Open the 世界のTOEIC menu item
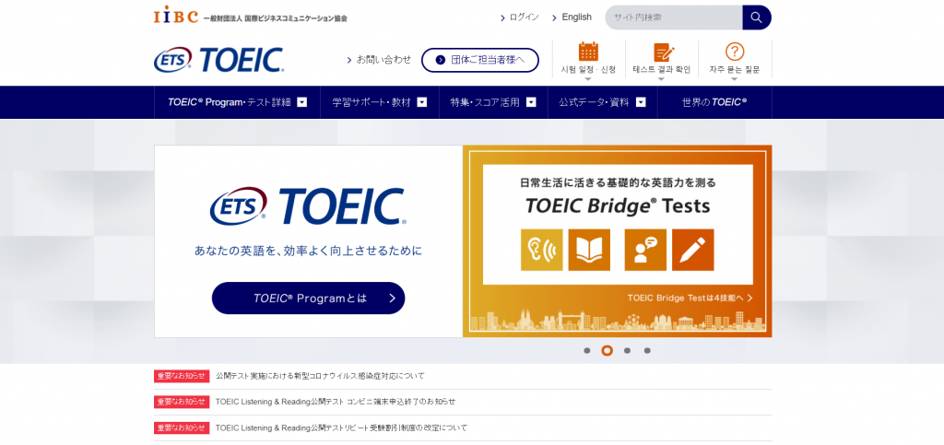 coord(714,102)
